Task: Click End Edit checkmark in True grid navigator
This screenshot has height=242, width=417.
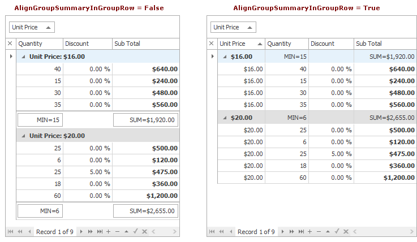Action: 337,231
